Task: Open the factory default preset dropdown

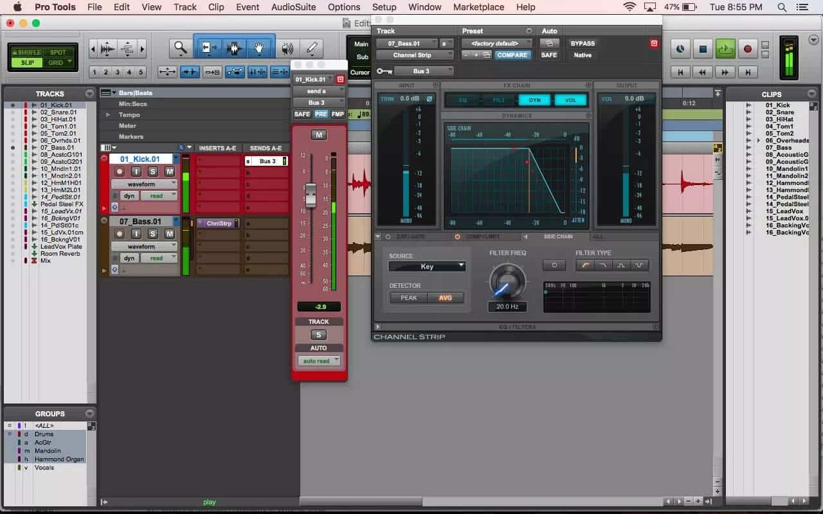Action: (496, 44)
